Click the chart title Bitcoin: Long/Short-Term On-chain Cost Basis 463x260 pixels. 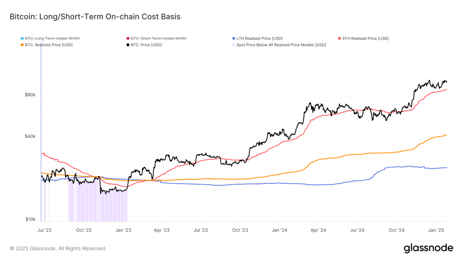tap(95, 17)
